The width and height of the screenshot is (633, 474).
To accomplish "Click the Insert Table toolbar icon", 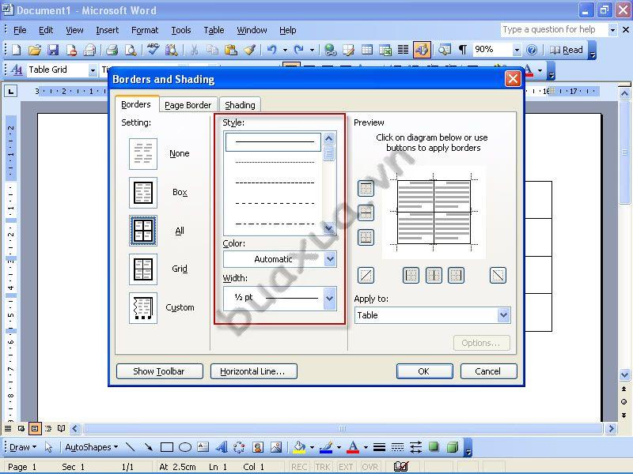I will [367, 50].
